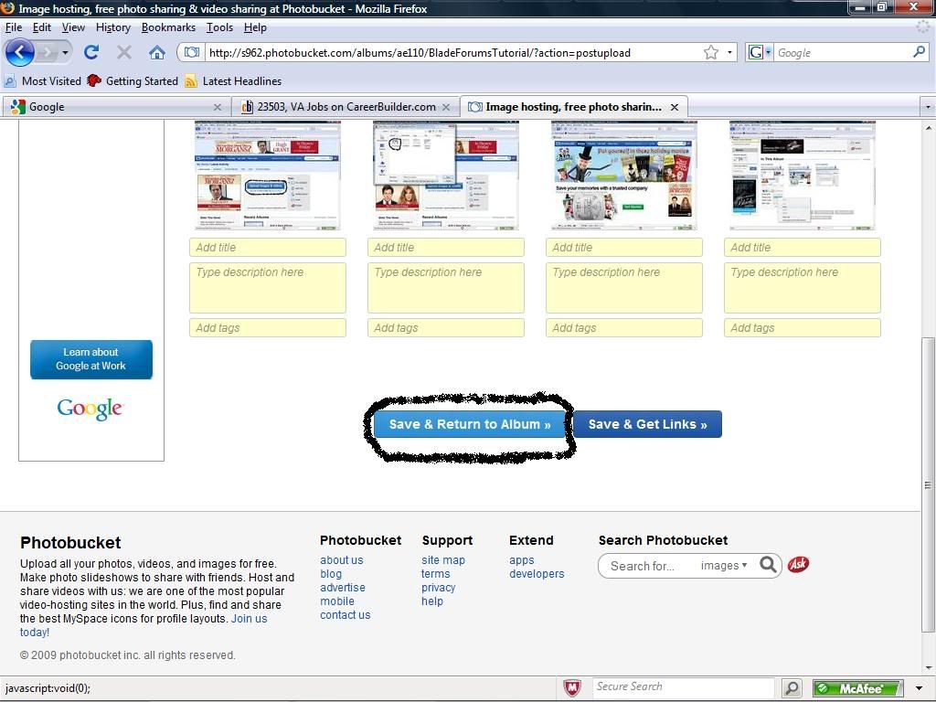This screenshot has width=936, height=702.
Task: Click Add tags field under fourth image
Action: pos(803,328)
